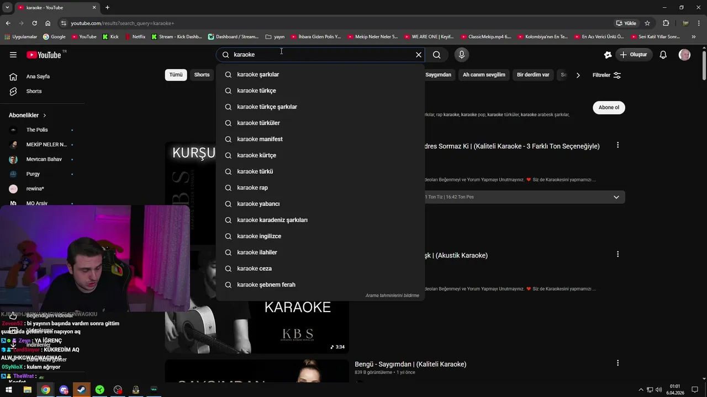Screen dimensions: 707x397
Task: Open Chrome extensions puzzle icon
Action: 666,23
